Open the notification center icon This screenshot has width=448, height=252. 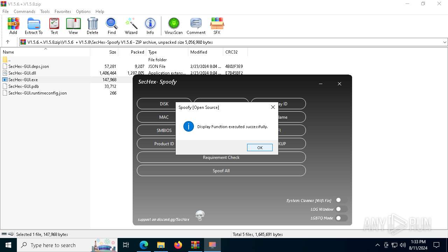tap(436, 245)
